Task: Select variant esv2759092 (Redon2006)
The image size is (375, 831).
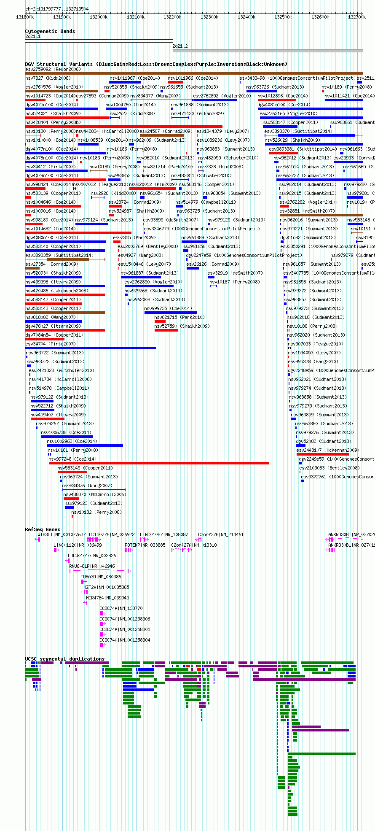Action: tap(194, 73)
